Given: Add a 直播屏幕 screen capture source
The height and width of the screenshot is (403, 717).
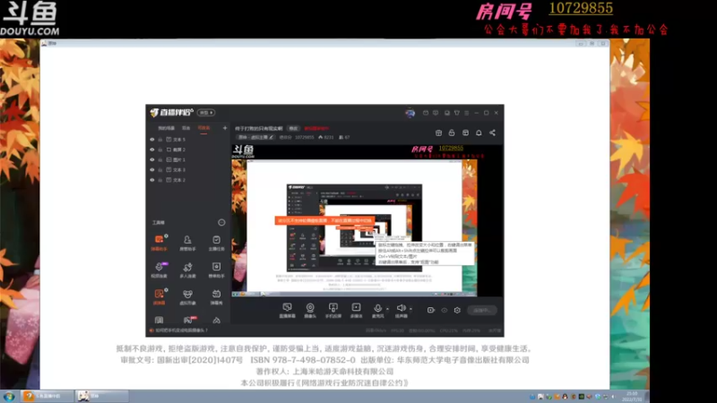Looking at the screenshot, I should (287, 310).
